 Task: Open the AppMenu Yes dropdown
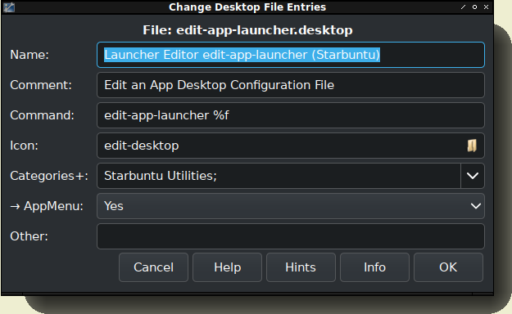click(291, 206)
